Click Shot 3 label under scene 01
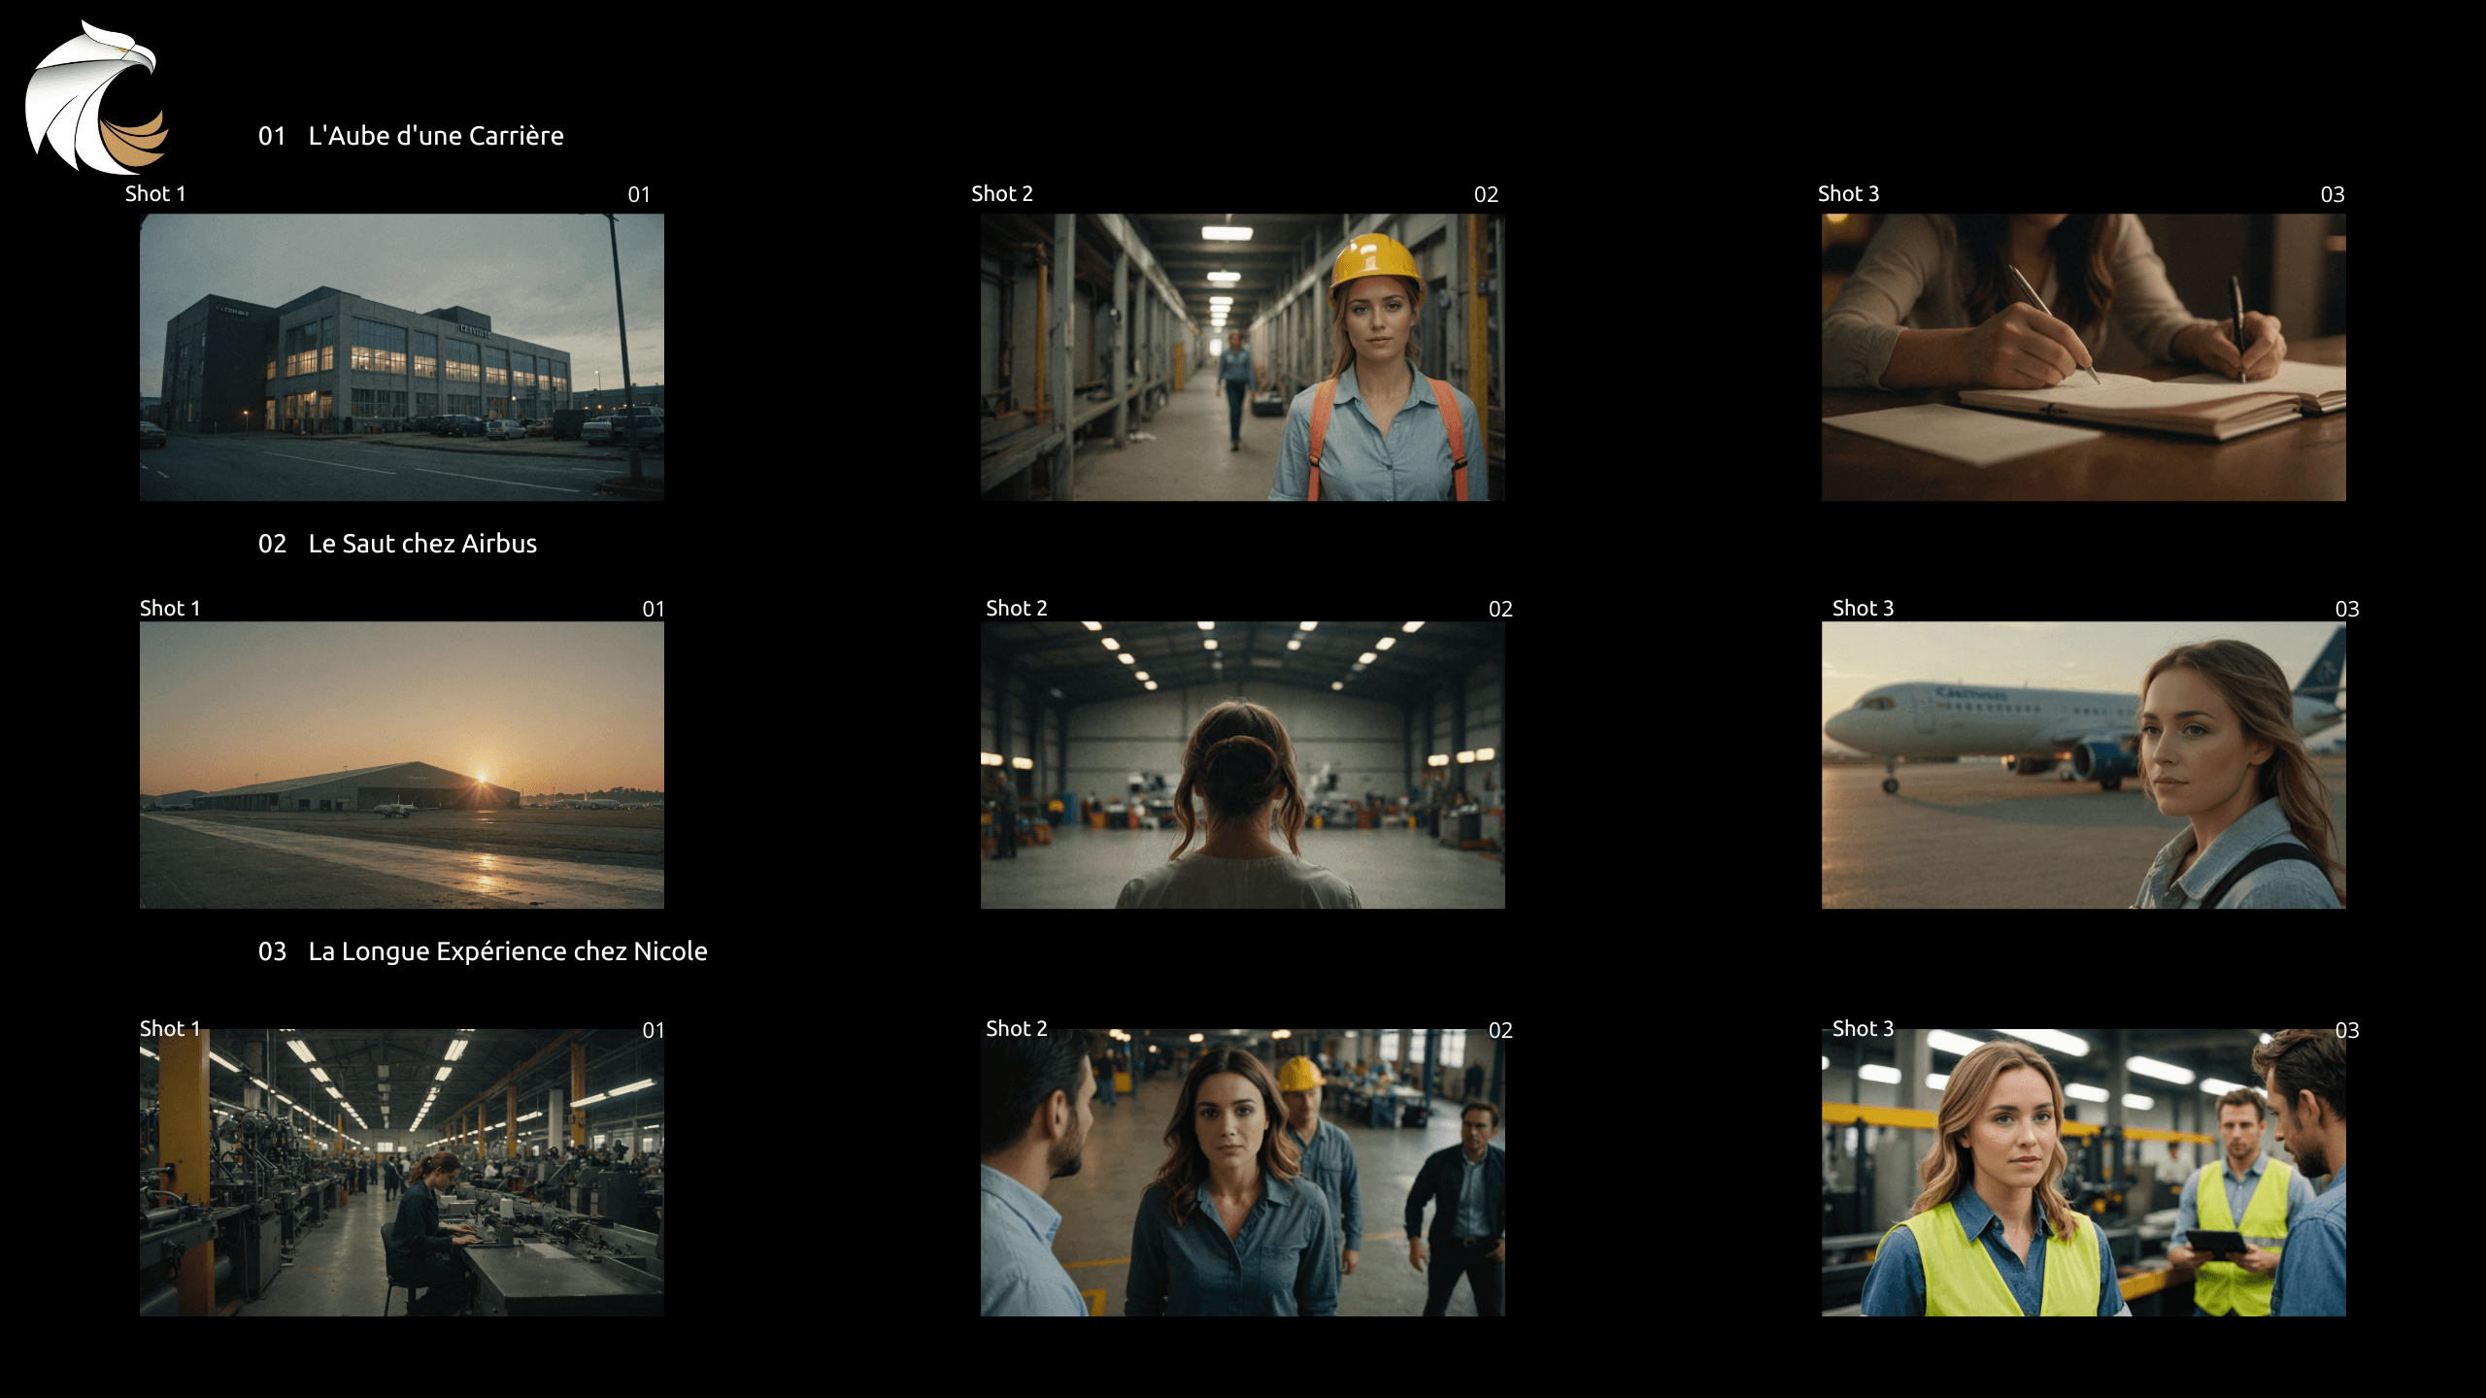 (1848, 194)
